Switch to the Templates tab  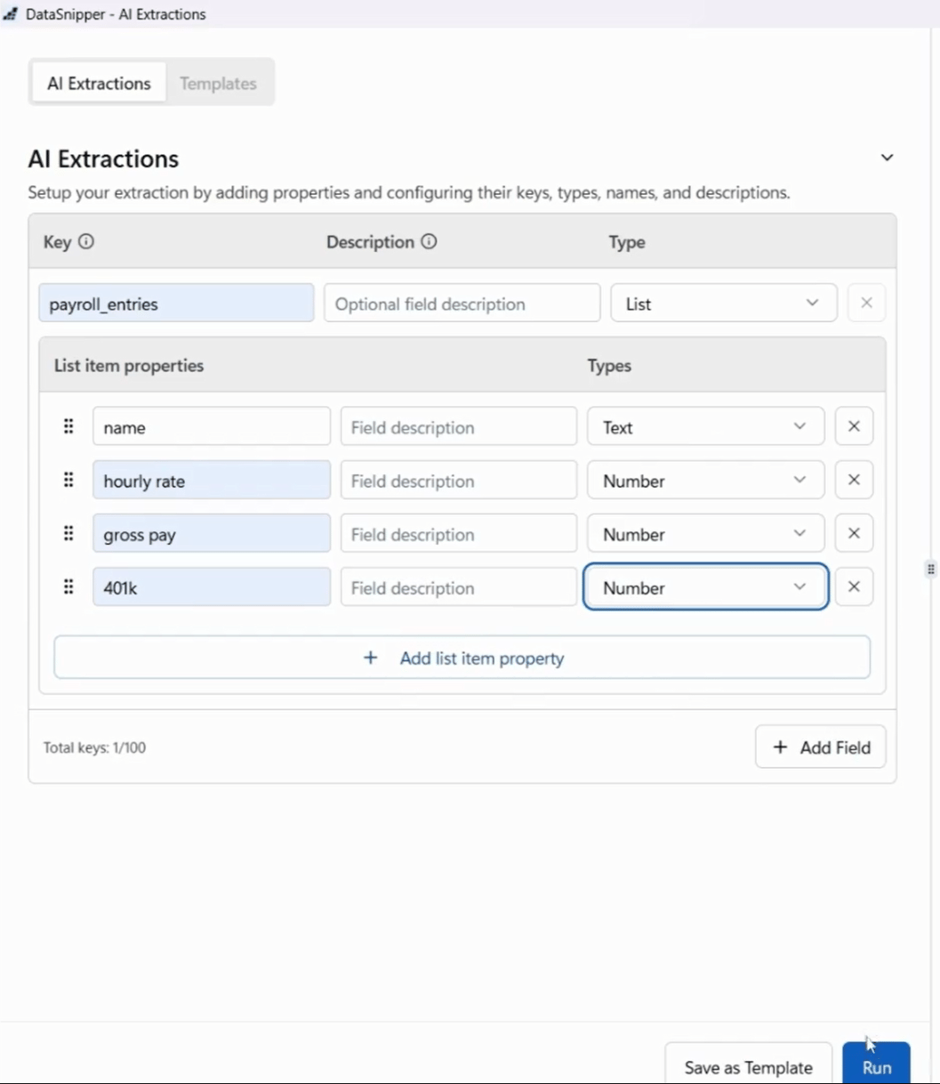point(218,83)
